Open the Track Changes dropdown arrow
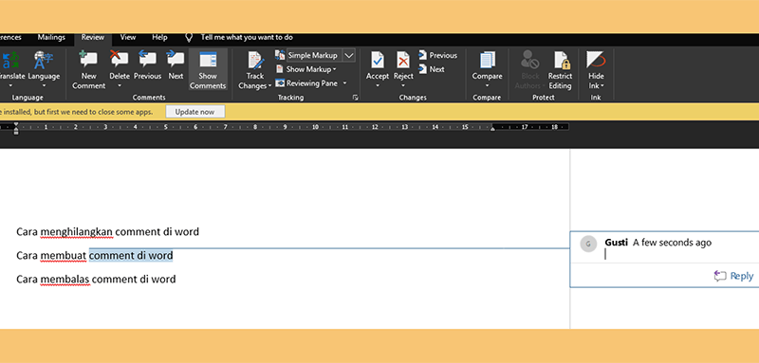This screenshot has height=363, width=759. pyautogui.click(x=269, y=86)
